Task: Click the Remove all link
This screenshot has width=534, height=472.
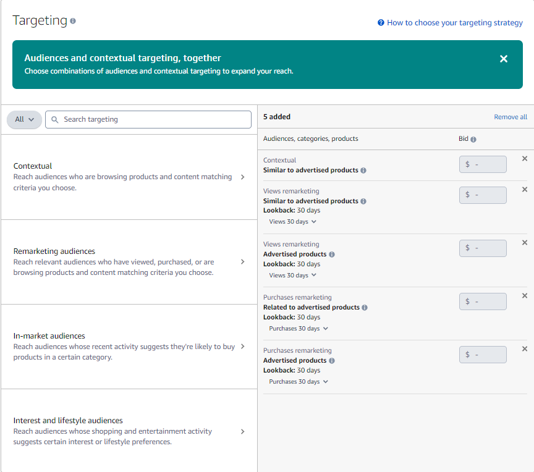Action: click(x=510, y=117)
